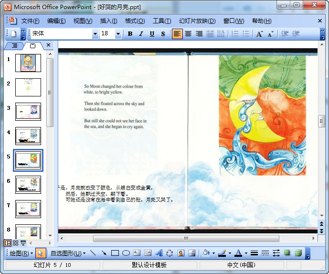Viewport: 329px width, 274px height.
Task: Choose line style
Action: click(x=254, y=253)
